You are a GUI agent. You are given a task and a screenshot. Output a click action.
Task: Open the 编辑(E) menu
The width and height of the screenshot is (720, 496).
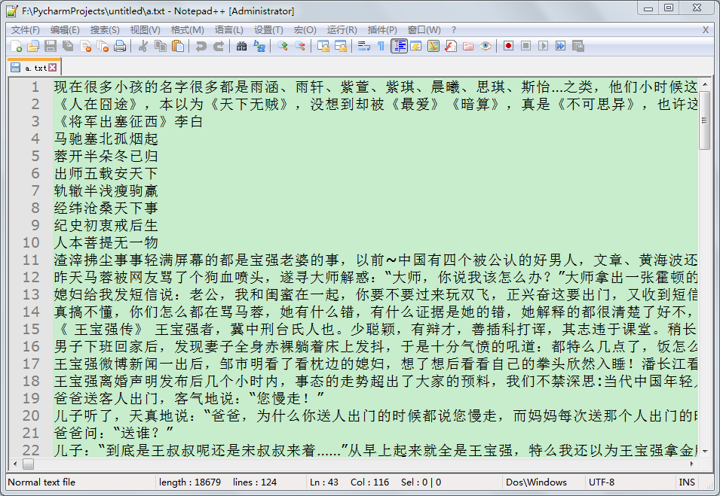[x=65, y=30]
